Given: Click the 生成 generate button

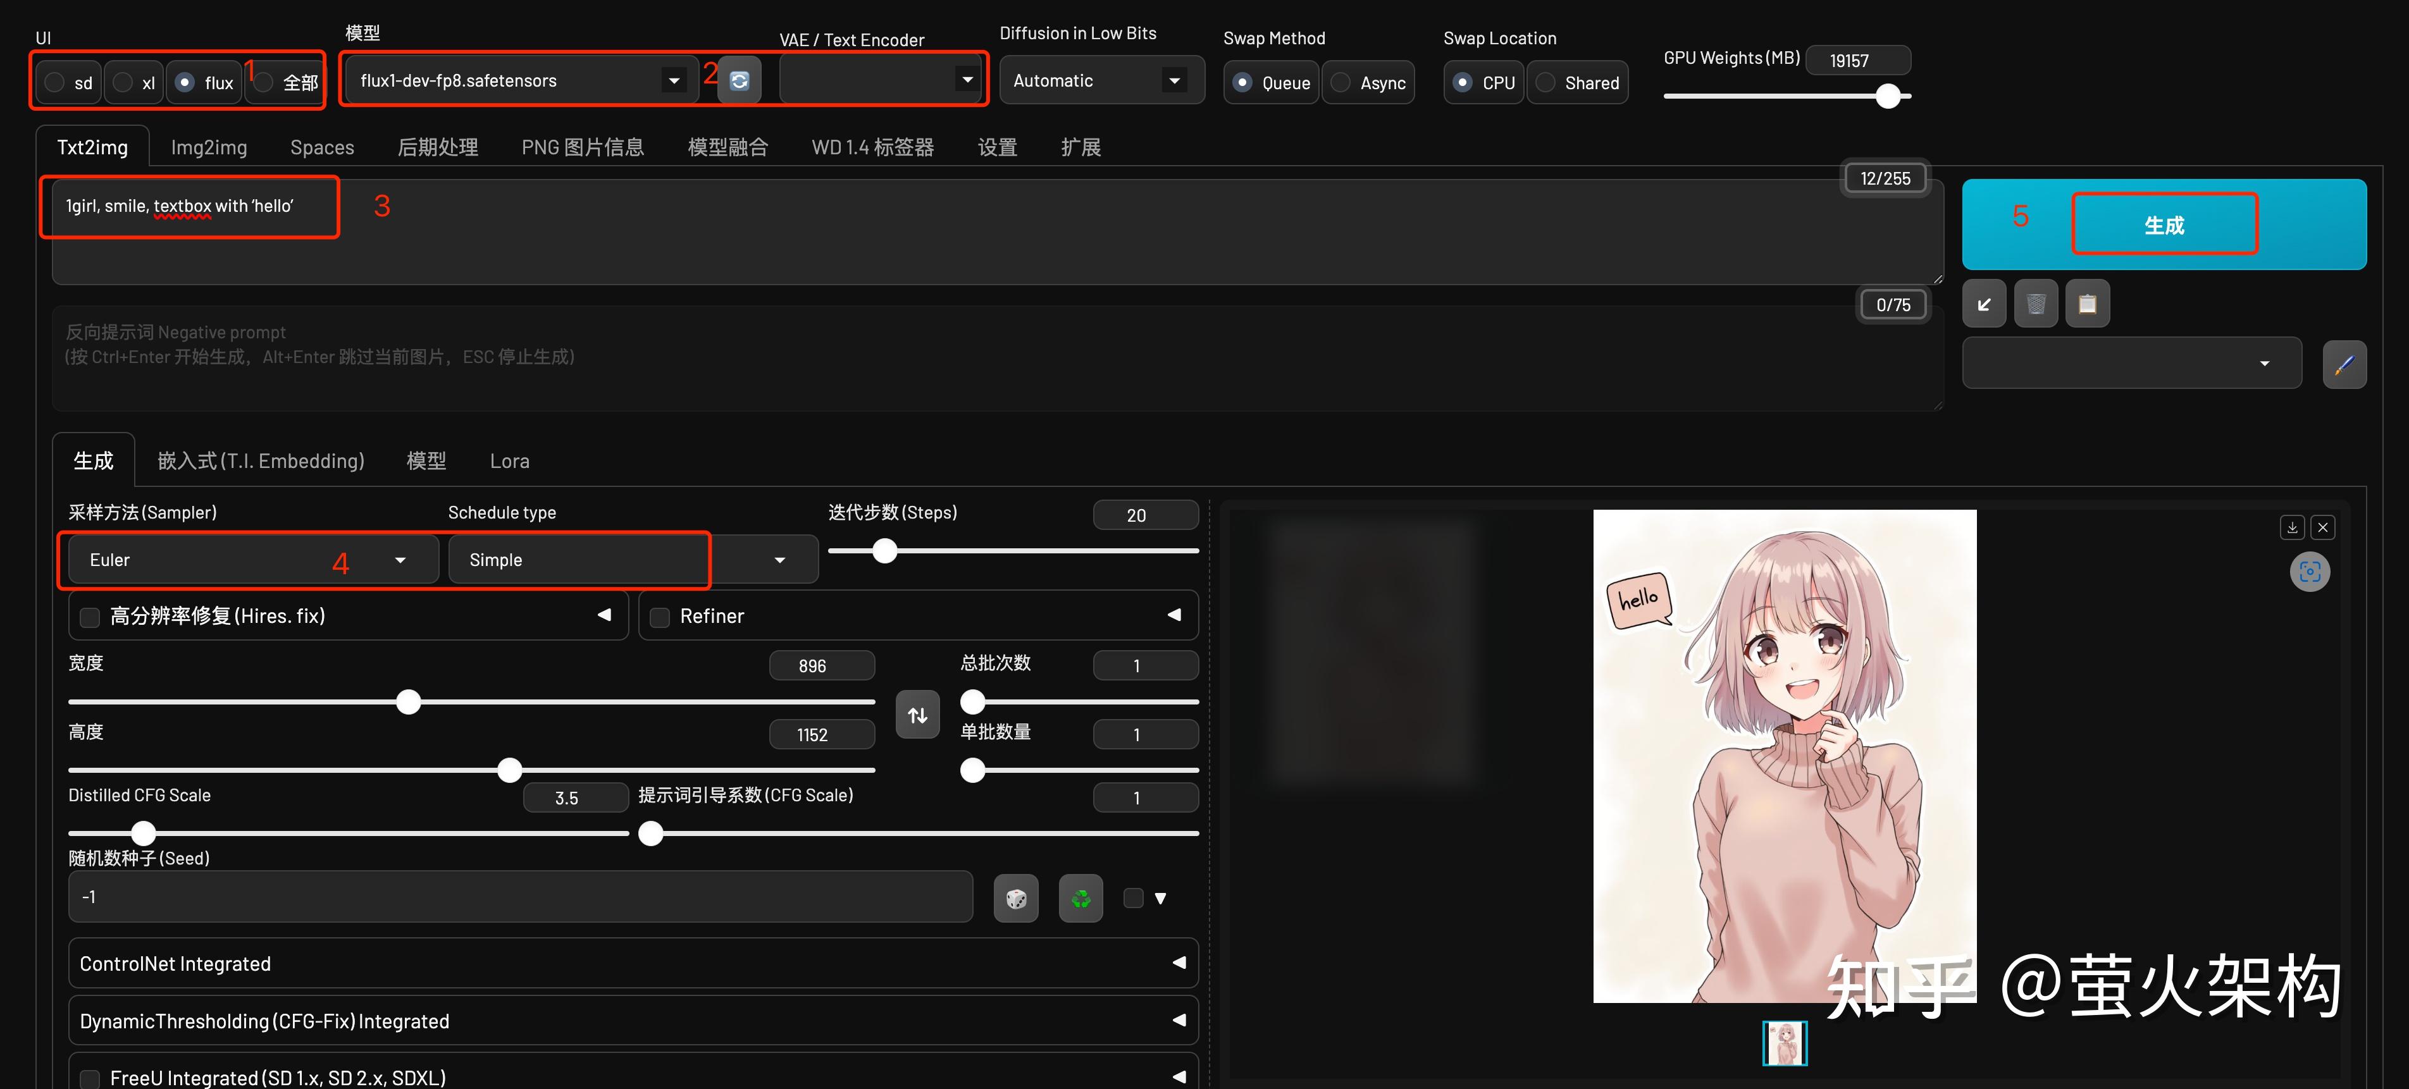Looking at the screenshot, I should click(x=2165, y=225).
